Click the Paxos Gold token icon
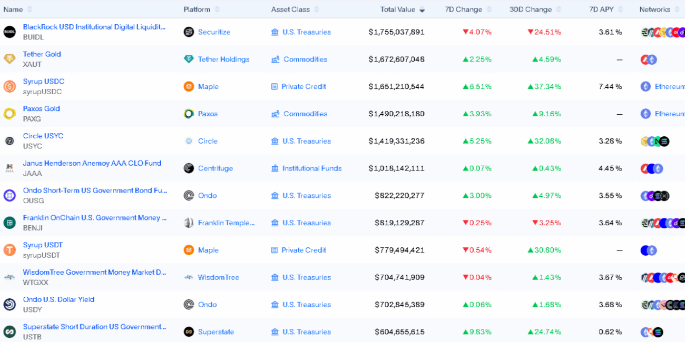Screen dimensions: 685x342 pos(9,114)
